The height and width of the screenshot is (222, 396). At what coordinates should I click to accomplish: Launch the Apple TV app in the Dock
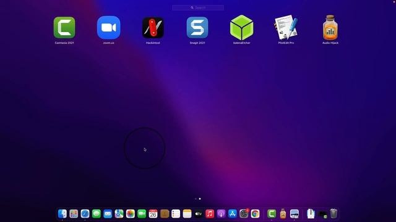click(x=199, y=214)
